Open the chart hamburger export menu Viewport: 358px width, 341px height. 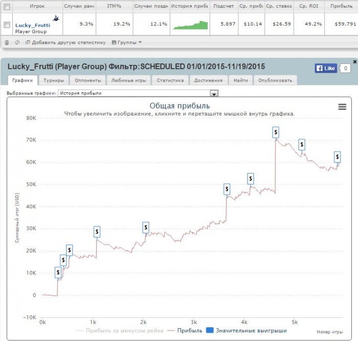342,106
